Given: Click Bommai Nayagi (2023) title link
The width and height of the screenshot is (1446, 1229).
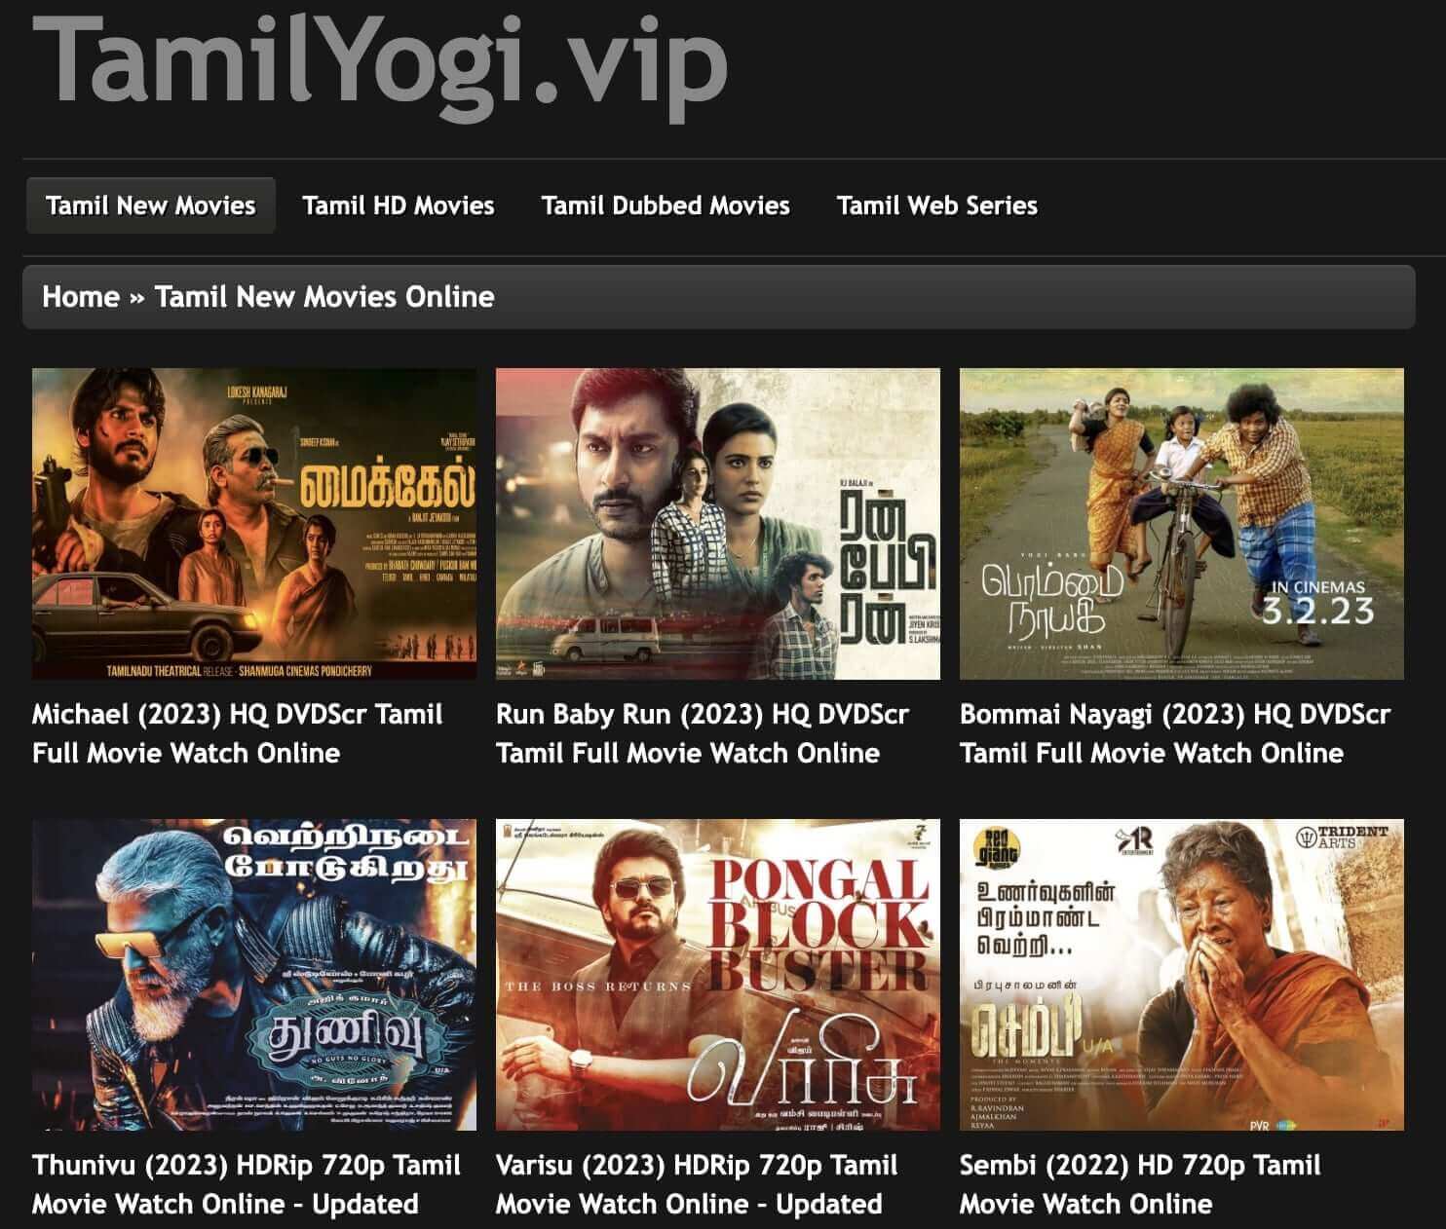Looking at the screenshot, I should coord(1174,733).
